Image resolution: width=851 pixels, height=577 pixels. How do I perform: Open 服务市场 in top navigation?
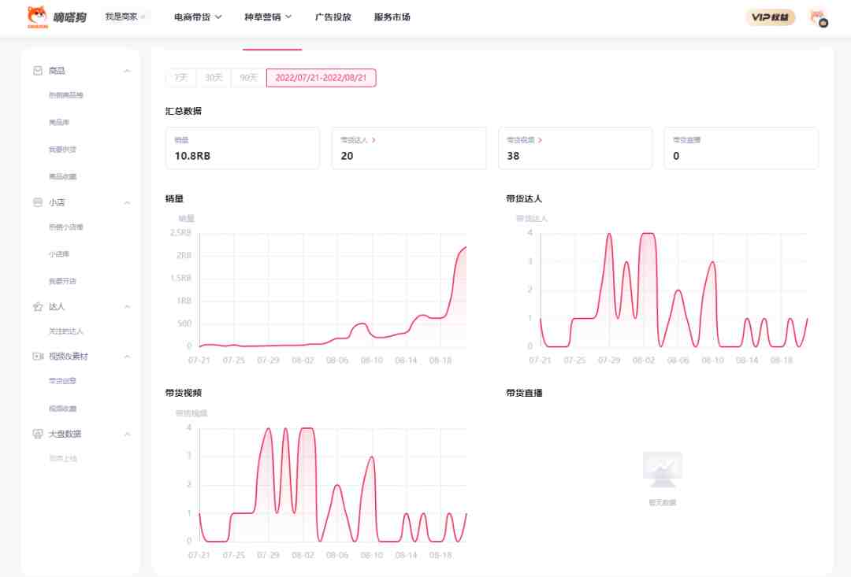pos(392,17)
